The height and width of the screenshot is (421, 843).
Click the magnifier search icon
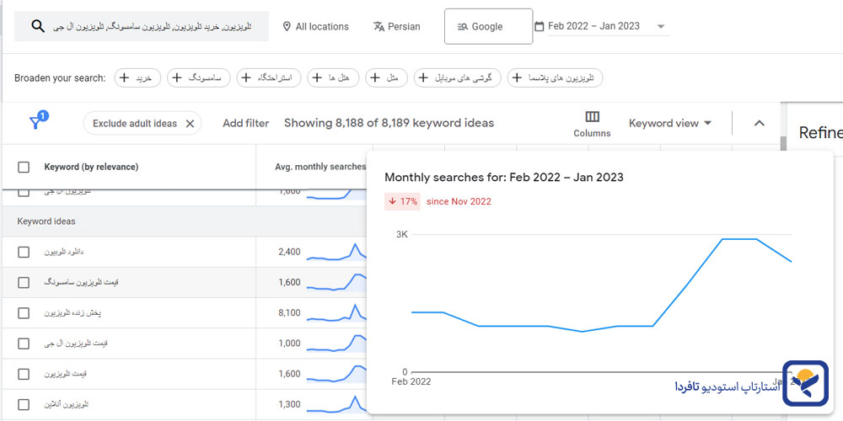pyautogui.click(x=38, y=26)
